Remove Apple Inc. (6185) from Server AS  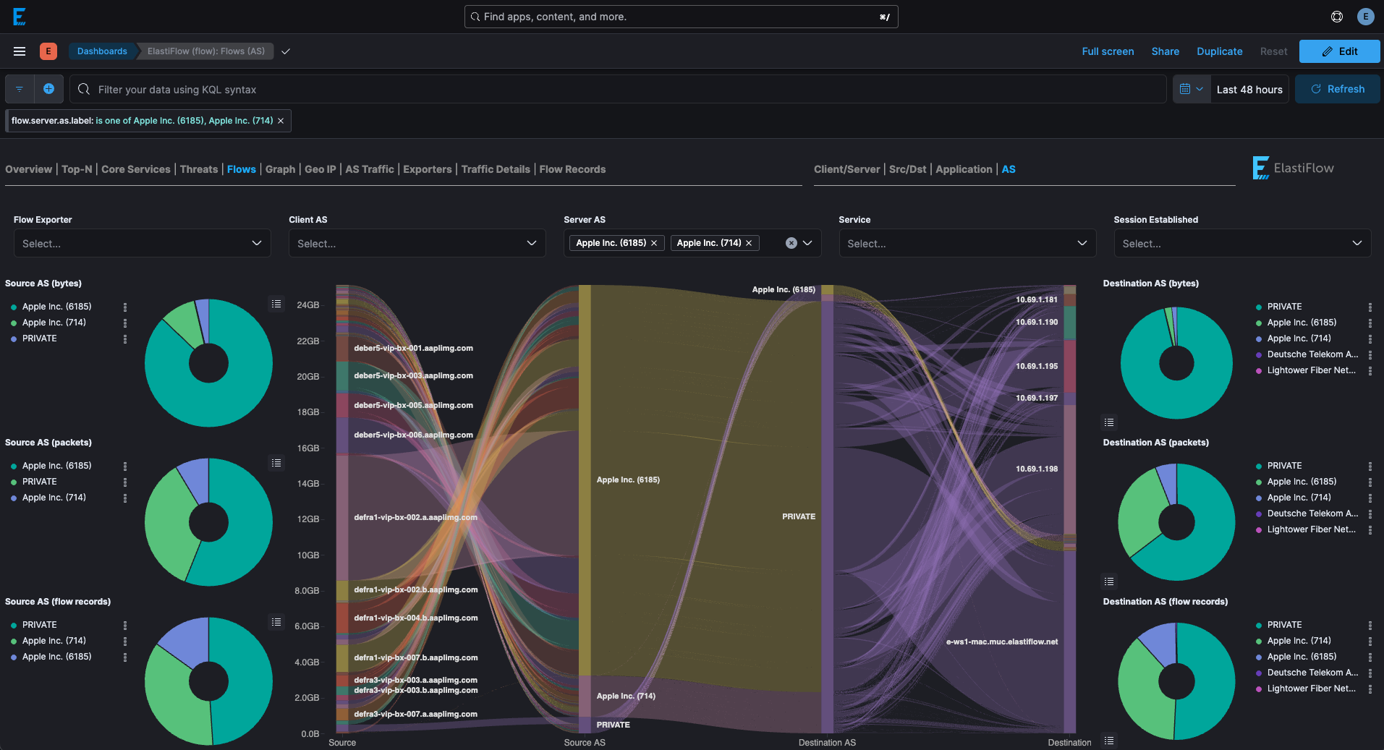pos(654,243)
